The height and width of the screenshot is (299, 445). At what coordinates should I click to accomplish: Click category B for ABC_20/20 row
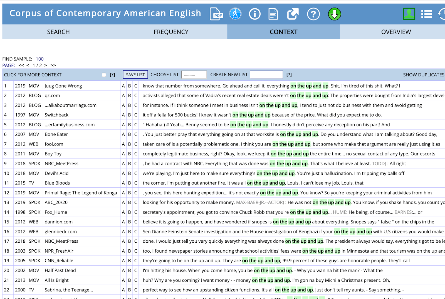(129, 202)
